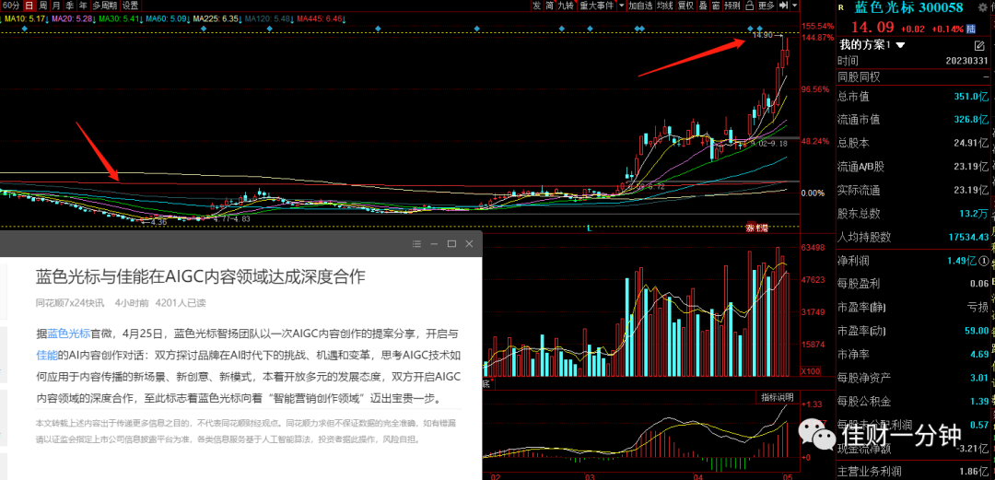
Task: Toggle the 预测 forecast feature
Action: [x=732, y=6]
